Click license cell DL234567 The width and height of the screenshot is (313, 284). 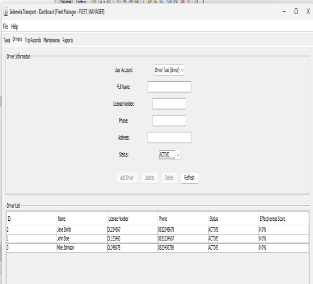pos(132,229)
